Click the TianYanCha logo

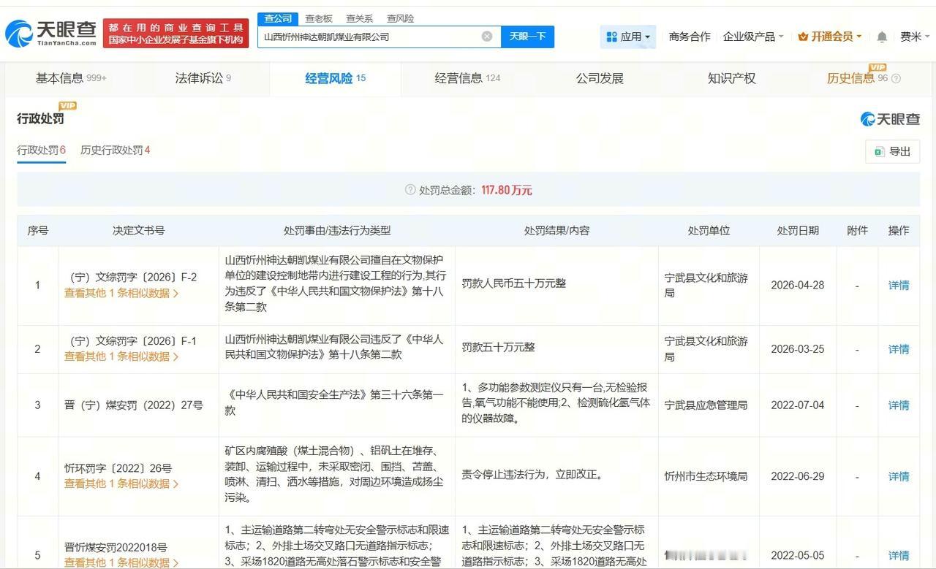(x=51, y=33)
